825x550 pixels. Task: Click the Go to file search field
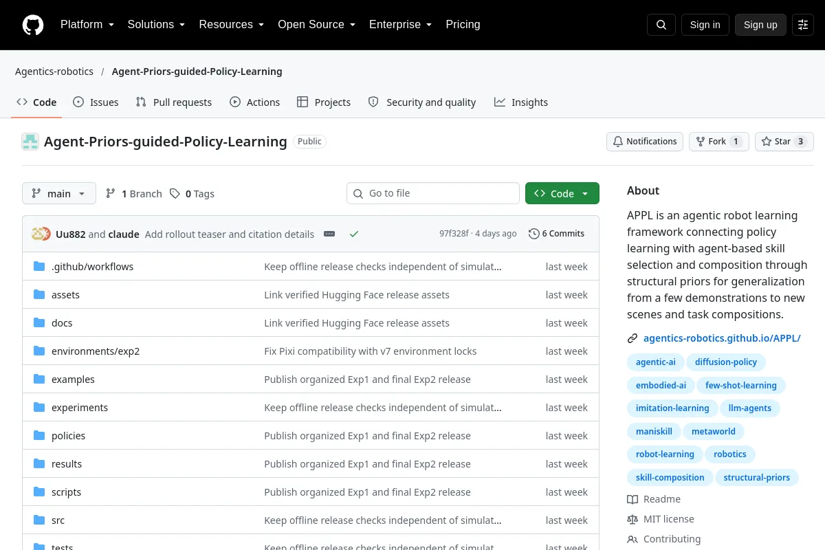pyautogui.click(x=433, y=193)
